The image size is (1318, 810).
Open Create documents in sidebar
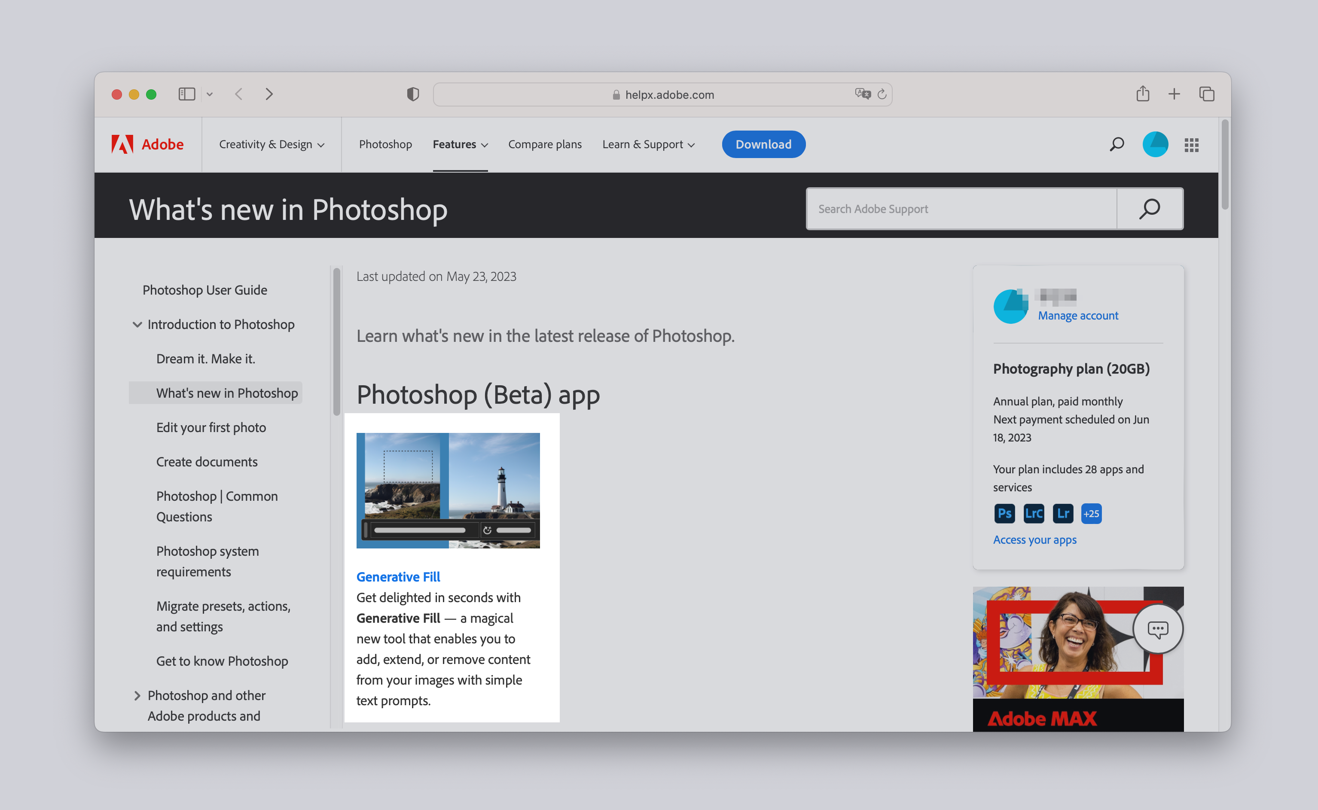pyautogui.click(x=207, y=461)
